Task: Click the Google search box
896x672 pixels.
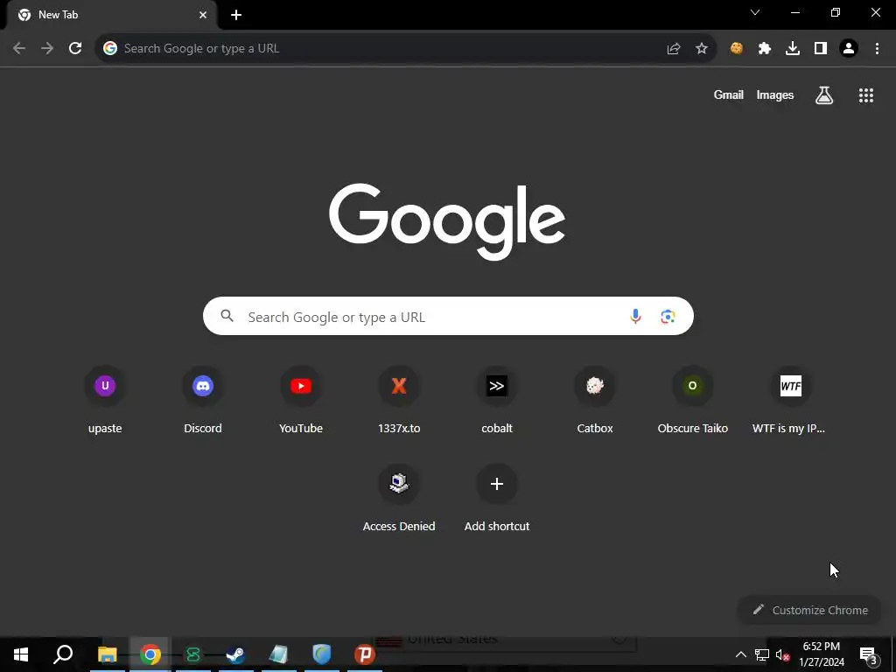Action: click(448, 316)
